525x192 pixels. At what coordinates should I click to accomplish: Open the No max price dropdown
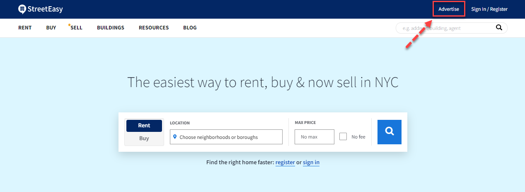315,137
